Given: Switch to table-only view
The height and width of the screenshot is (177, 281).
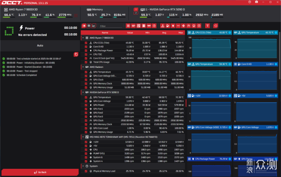Looking at the screenshot, I should (89, 26).
